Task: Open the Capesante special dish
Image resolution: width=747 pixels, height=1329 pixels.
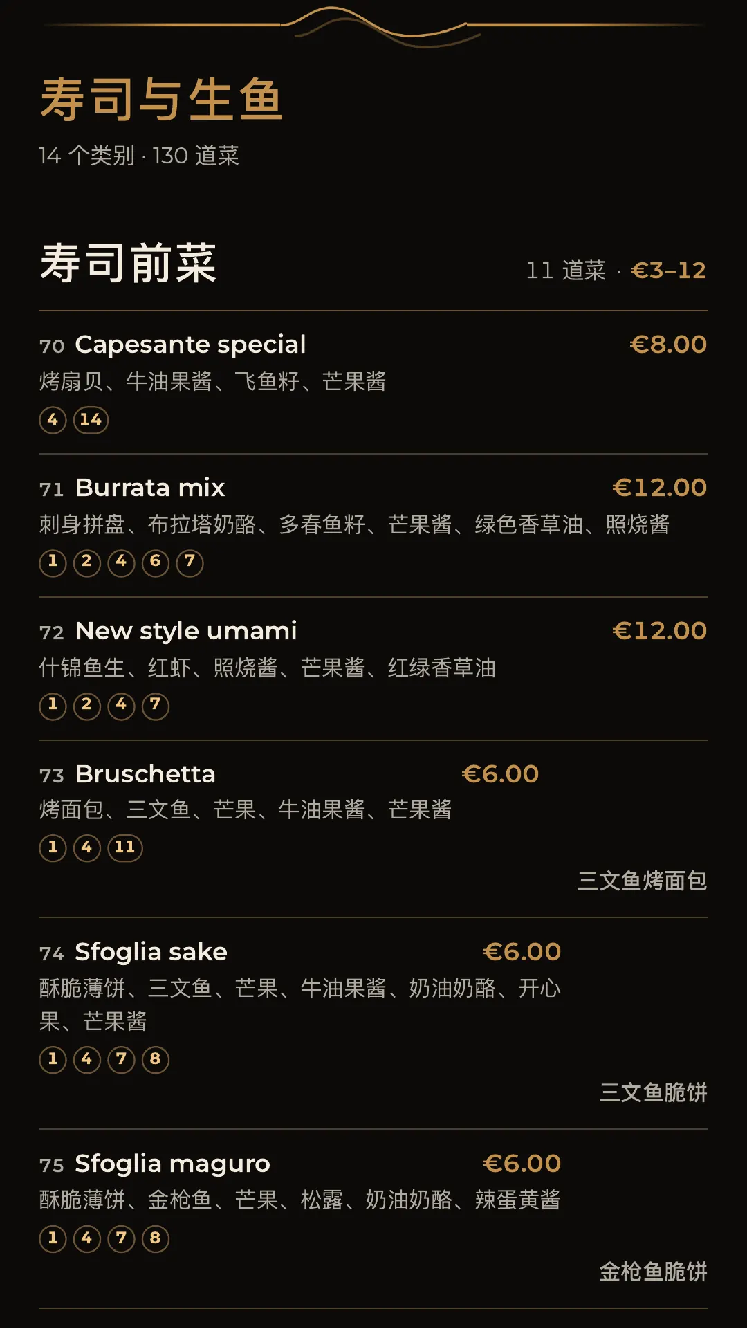Action: (373, 383)
